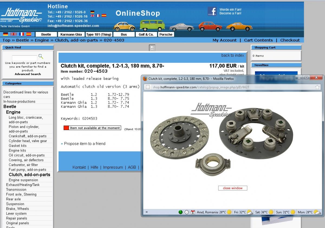325x228 pixels.
Task: Open Transmission category
Action: pos(16,190)
